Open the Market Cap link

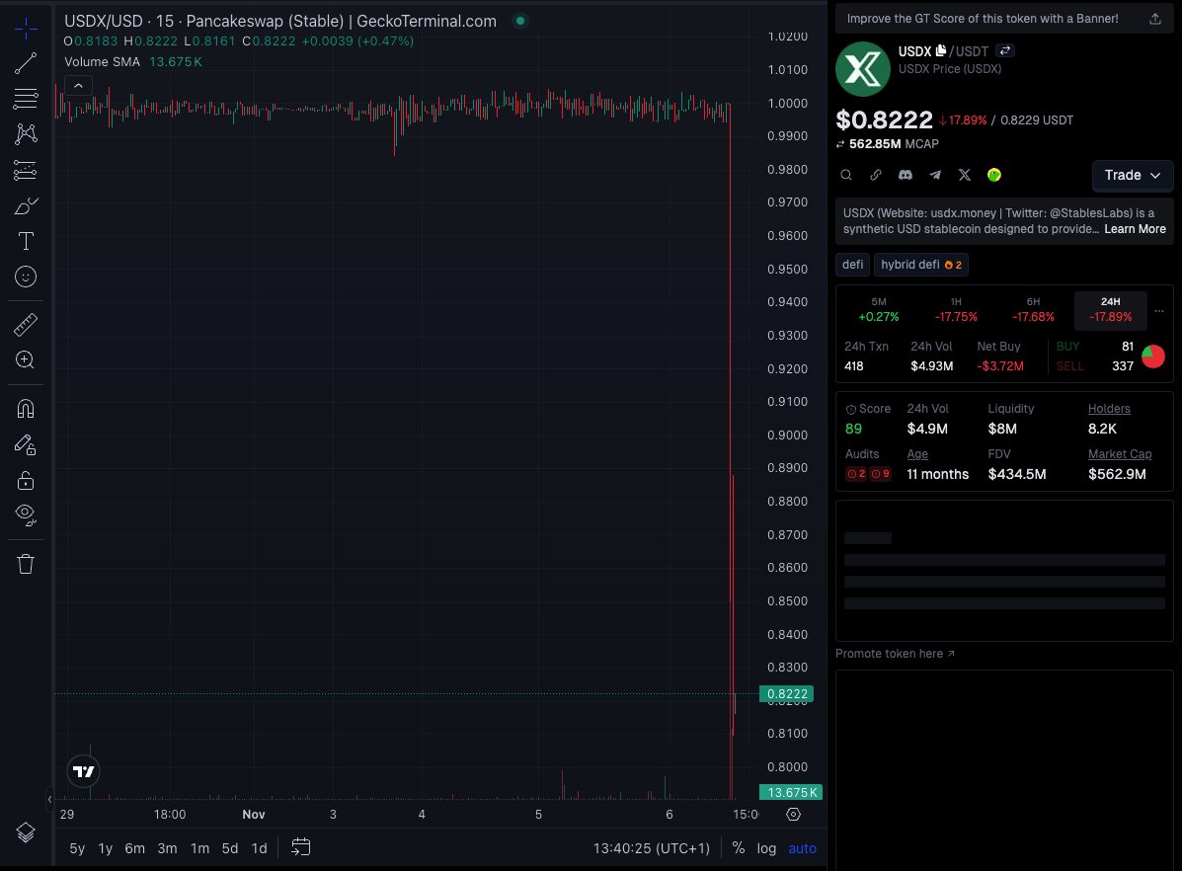1120,454
